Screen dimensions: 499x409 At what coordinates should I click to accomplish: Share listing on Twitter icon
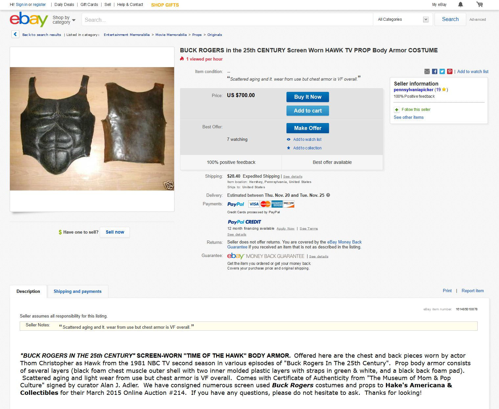(x=442, y=71)
